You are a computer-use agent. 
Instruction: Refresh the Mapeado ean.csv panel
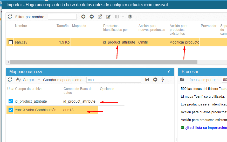point(10,80)
